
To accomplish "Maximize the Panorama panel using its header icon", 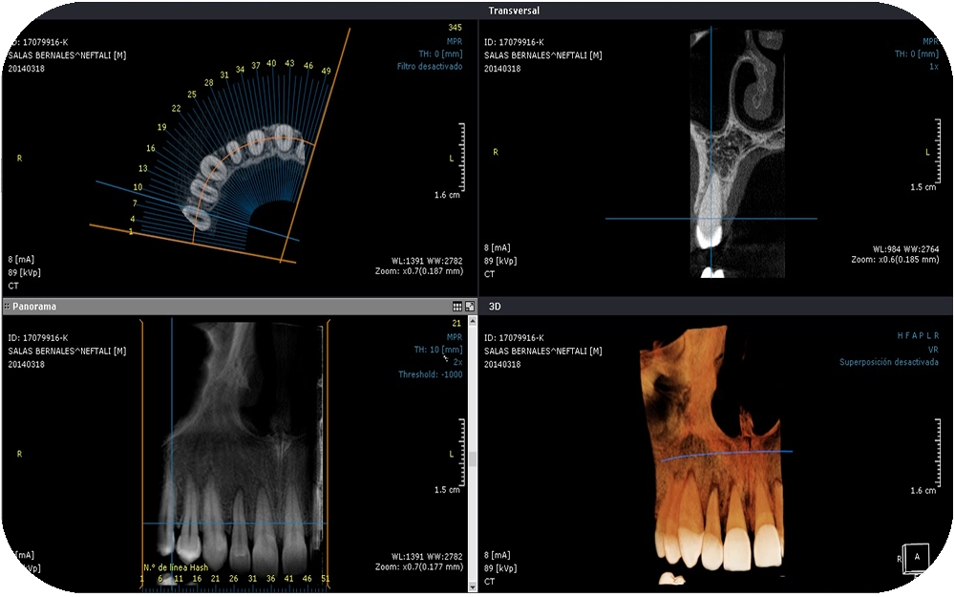I will (470, 307).
